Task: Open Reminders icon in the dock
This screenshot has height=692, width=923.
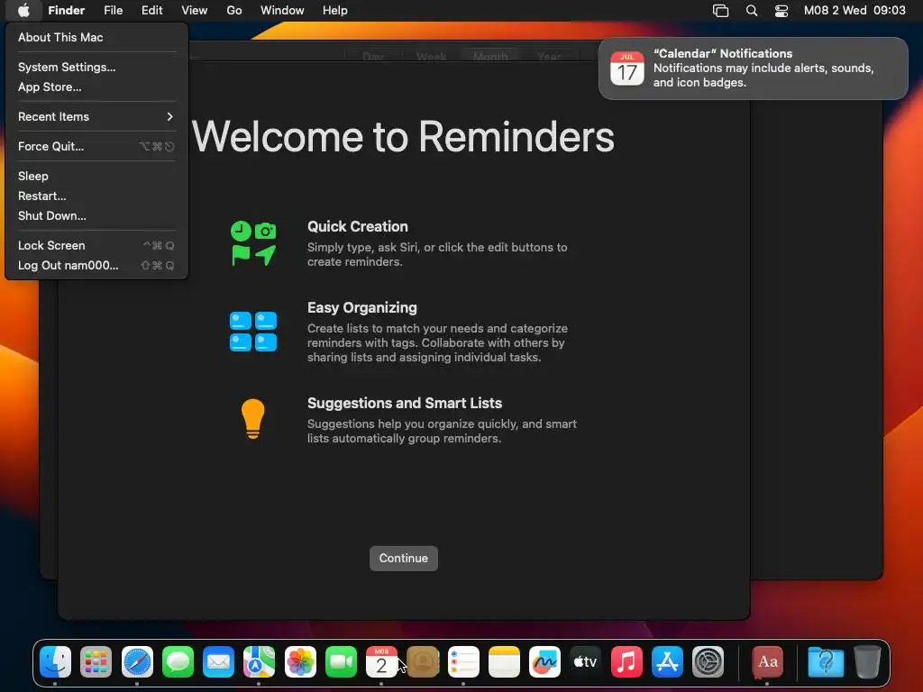Action: click(x=463, y=662)
